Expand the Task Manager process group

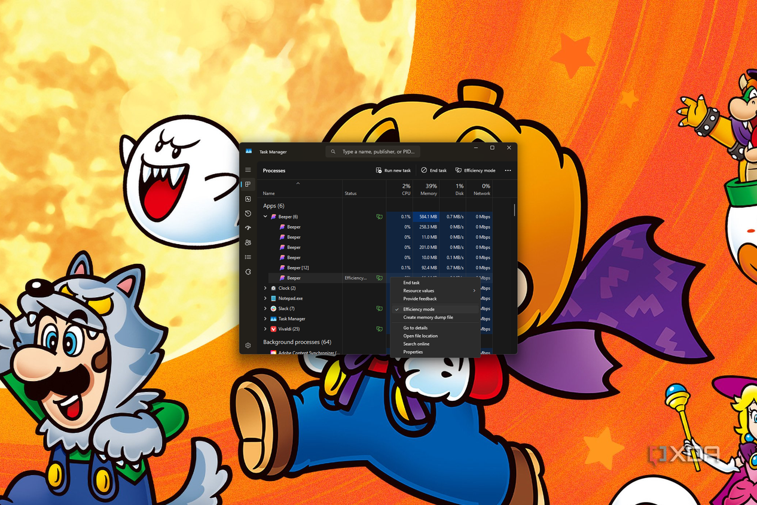[x=265, y=318]
